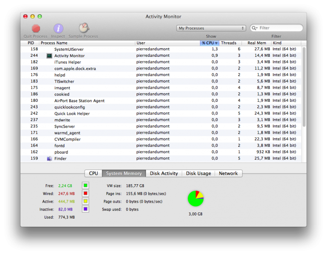Click the Quit Process stop icon

[x=36, y=28]
